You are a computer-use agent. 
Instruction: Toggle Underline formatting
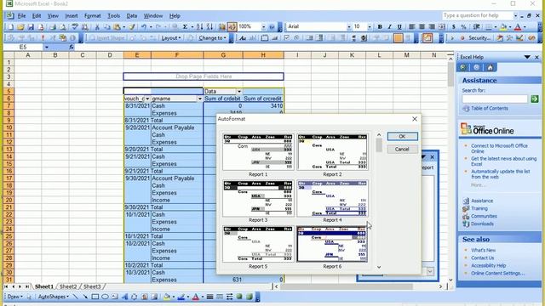(399, 26)
